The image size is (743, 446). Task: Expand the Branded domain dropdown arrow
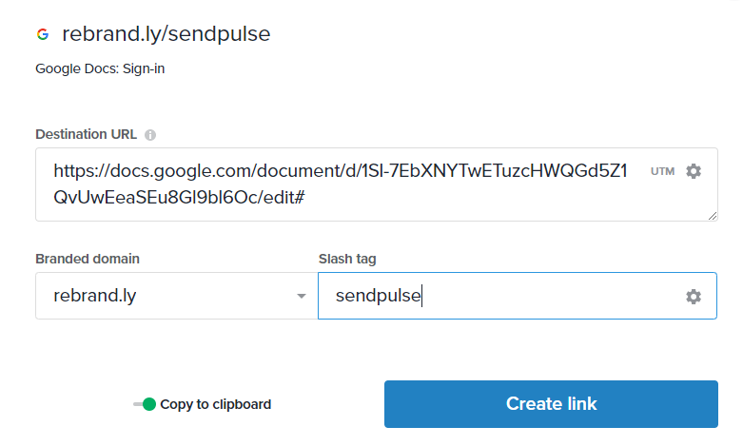pyautogui.click(x=302, y=297)
